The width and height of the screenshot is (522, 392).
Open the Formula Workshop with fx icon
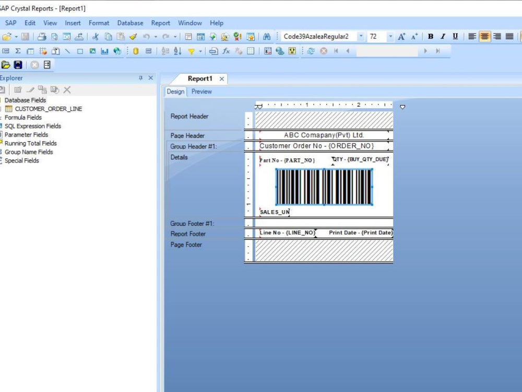pyautogui.click(x=226, y=51)
